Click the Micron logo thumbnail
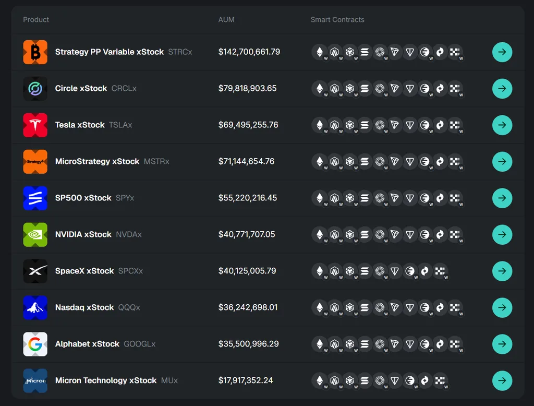The image size is (534, 406). click(x=35, y=380)
